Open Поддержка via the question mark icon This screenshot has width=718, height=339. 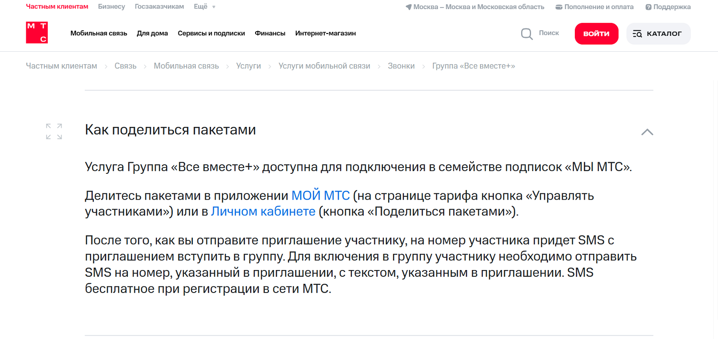pyautogui.click(x=650, y=7)
